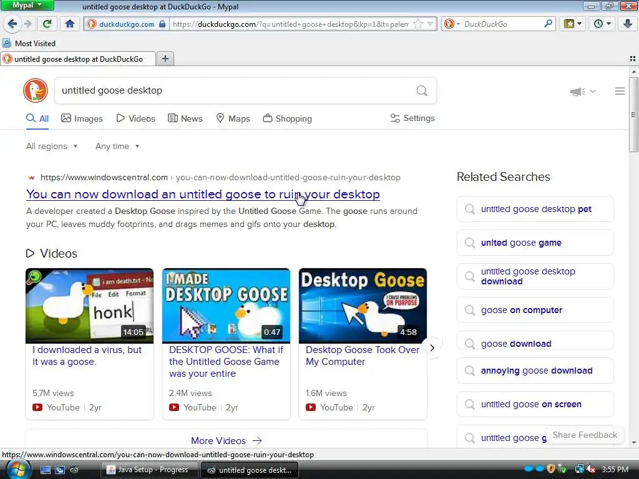Open 'Desktop Goose Took Over My Computer' title
639x479 pixels.
363,356
